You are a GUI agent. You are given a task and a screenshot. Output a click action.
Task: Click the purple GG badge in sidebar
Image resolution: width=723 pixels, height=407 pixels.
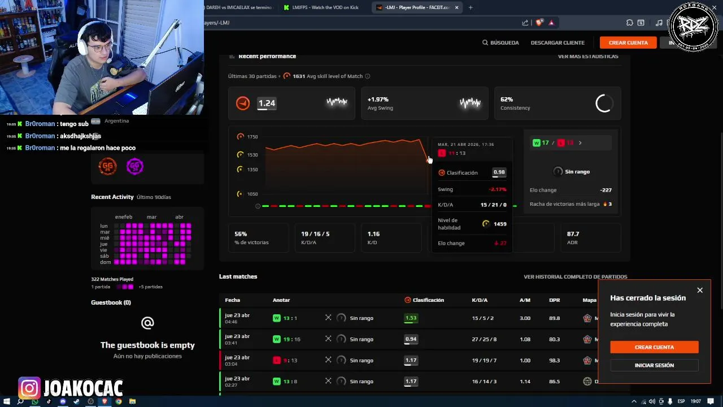[134, 166]
